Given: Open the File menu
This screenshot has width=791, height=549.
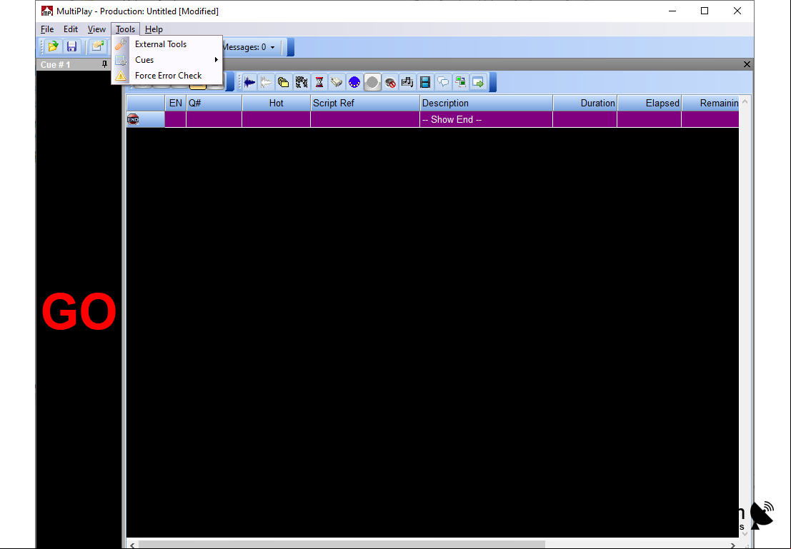Looking at the screenshot, I should click(47, 29).
